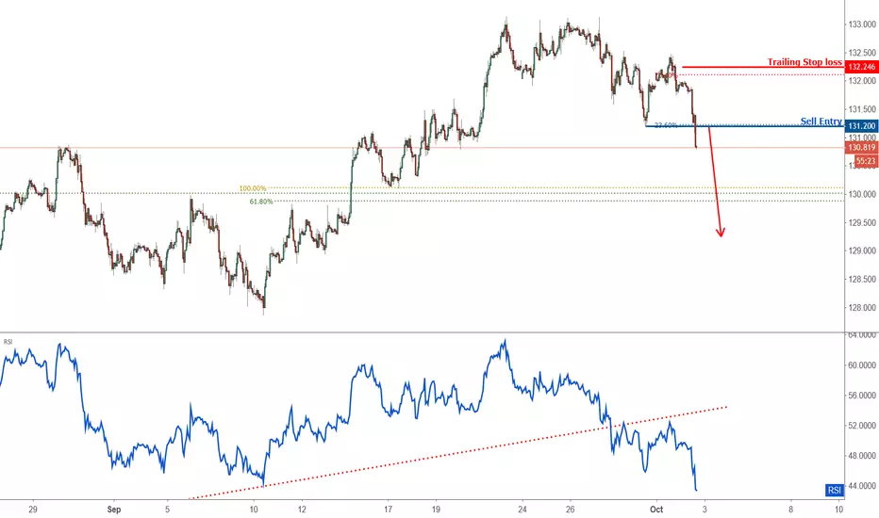Click the 55:23 candle countdown tag
This screenshot has width=879, height=518.
coord(865,161)
